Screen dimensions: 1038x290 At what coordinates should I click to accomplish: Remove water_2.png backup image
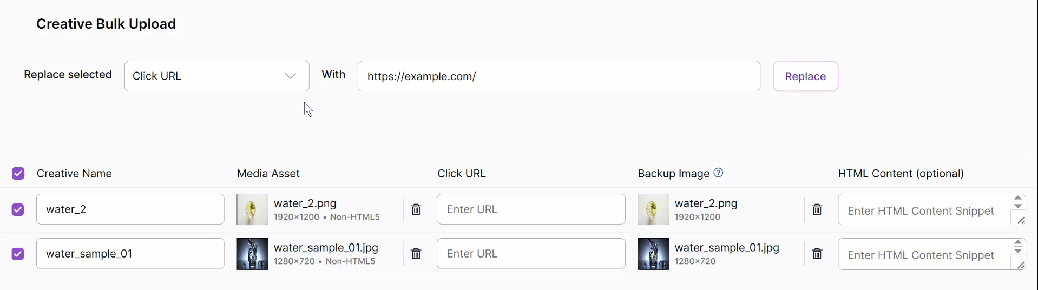coord(817,209)
